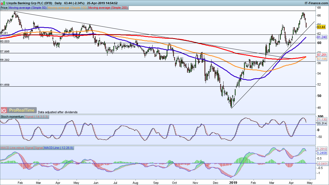This screenshot has width=329, height=185.
Task: Click the green candlestick icon in the title bar
Action: coord(4,3)
